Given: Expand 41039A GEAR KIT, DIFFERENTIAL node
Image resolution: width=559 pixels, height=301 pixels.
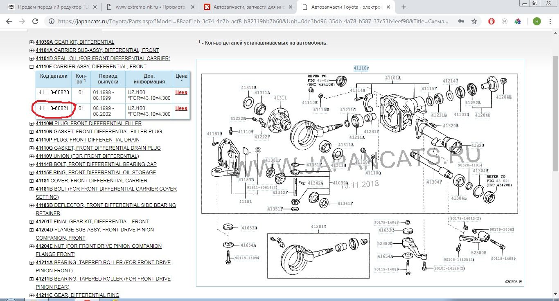Looking at the screenshot, I should [32, 42].
